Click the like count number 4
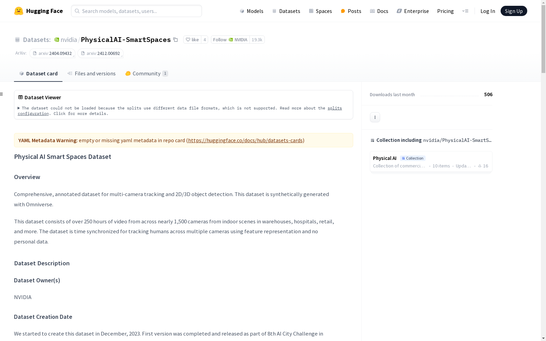This screenshot has height=341, width=546. point(205,40)
